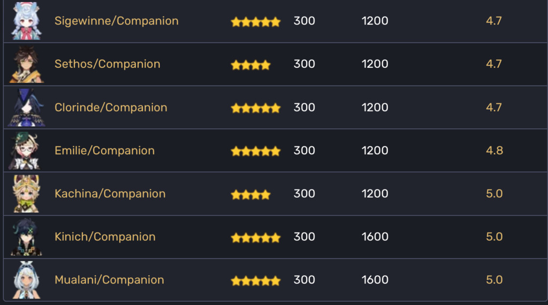Image resolution: width=548 pixels, height=305 pixels.
Task: Click Sethos's four-star rarity icon
Action: pyautogui.click(x=250, y=65)
